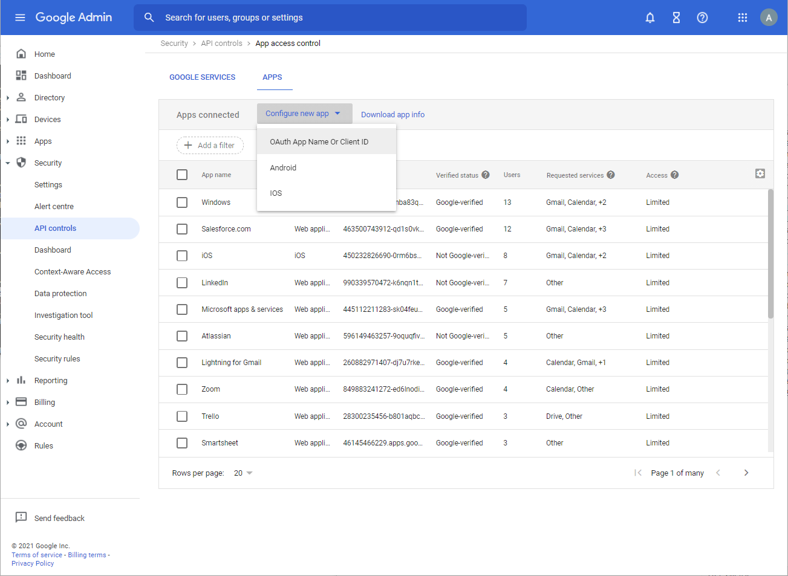Click the Send feedback icon
Screen dimensions: 788x576
click(x=21, y=517)
